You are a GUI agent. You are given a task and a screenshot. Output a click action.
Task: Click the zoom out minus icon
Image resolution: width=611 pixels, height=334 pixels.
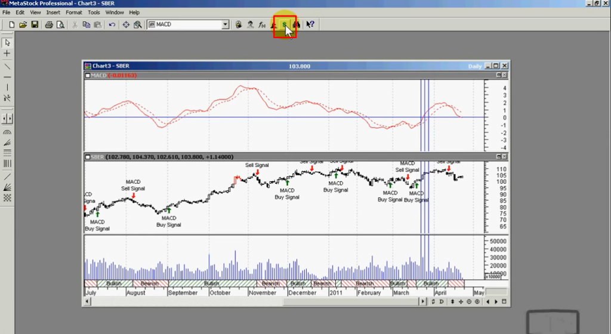click(x=469, y=302)
